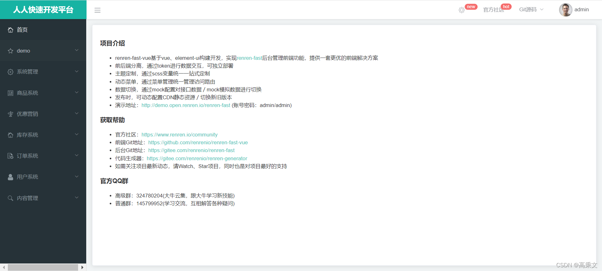Screen dimensions: 602x271
Task: Select 订单系统 menu item
Action: click(x=43, y=156)
